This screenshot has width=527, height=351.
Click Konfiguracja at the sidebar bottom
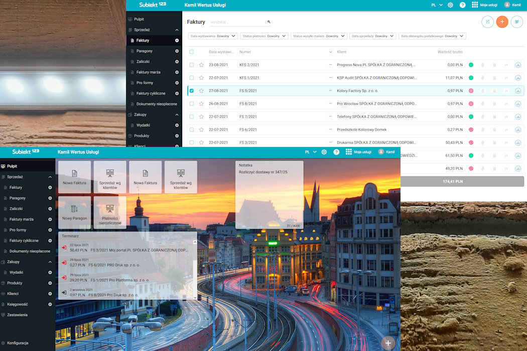(18, 343)
